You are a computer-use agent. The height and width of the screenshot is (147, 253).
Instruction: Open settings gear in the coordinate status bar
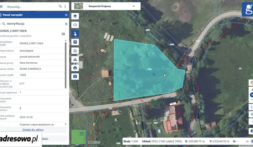point(252,141)
